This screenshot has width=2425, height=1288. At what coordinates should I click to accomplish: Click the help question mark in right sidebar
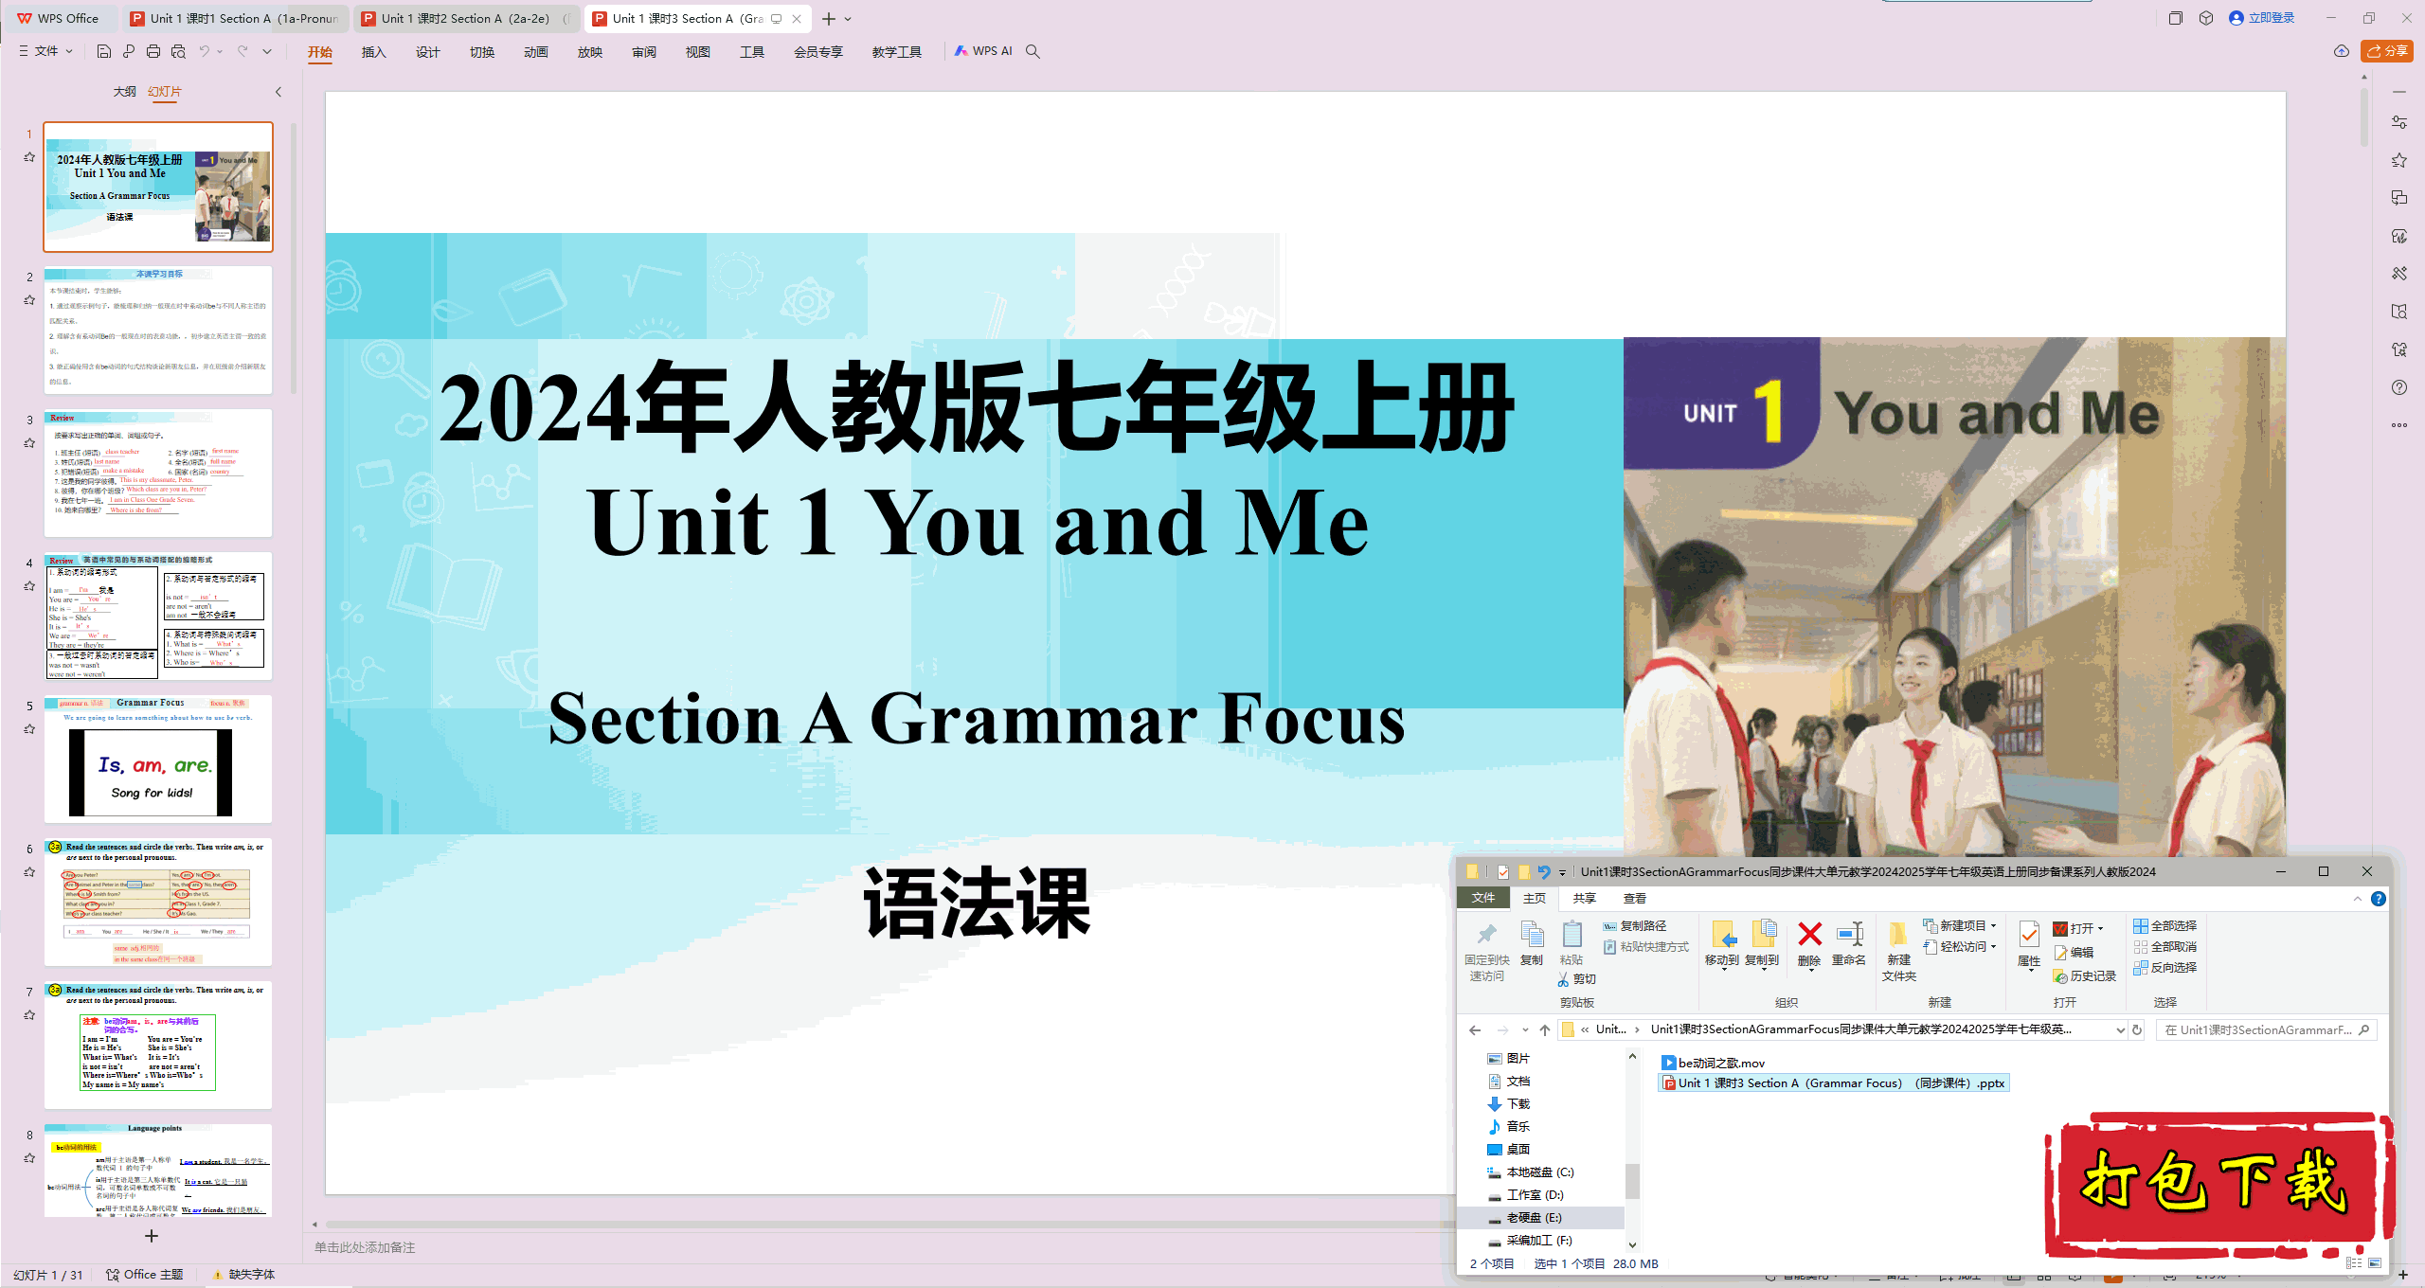tap(2399, 387)
